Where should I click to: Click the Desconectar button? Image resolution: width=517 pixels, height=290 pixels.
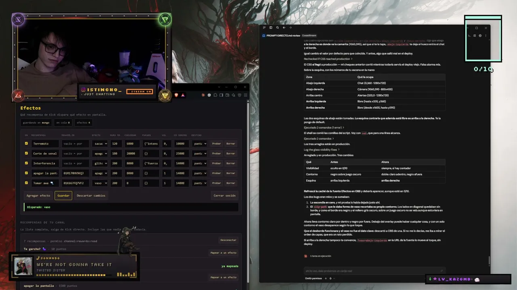pyautogui.click(x=228, y=240)
